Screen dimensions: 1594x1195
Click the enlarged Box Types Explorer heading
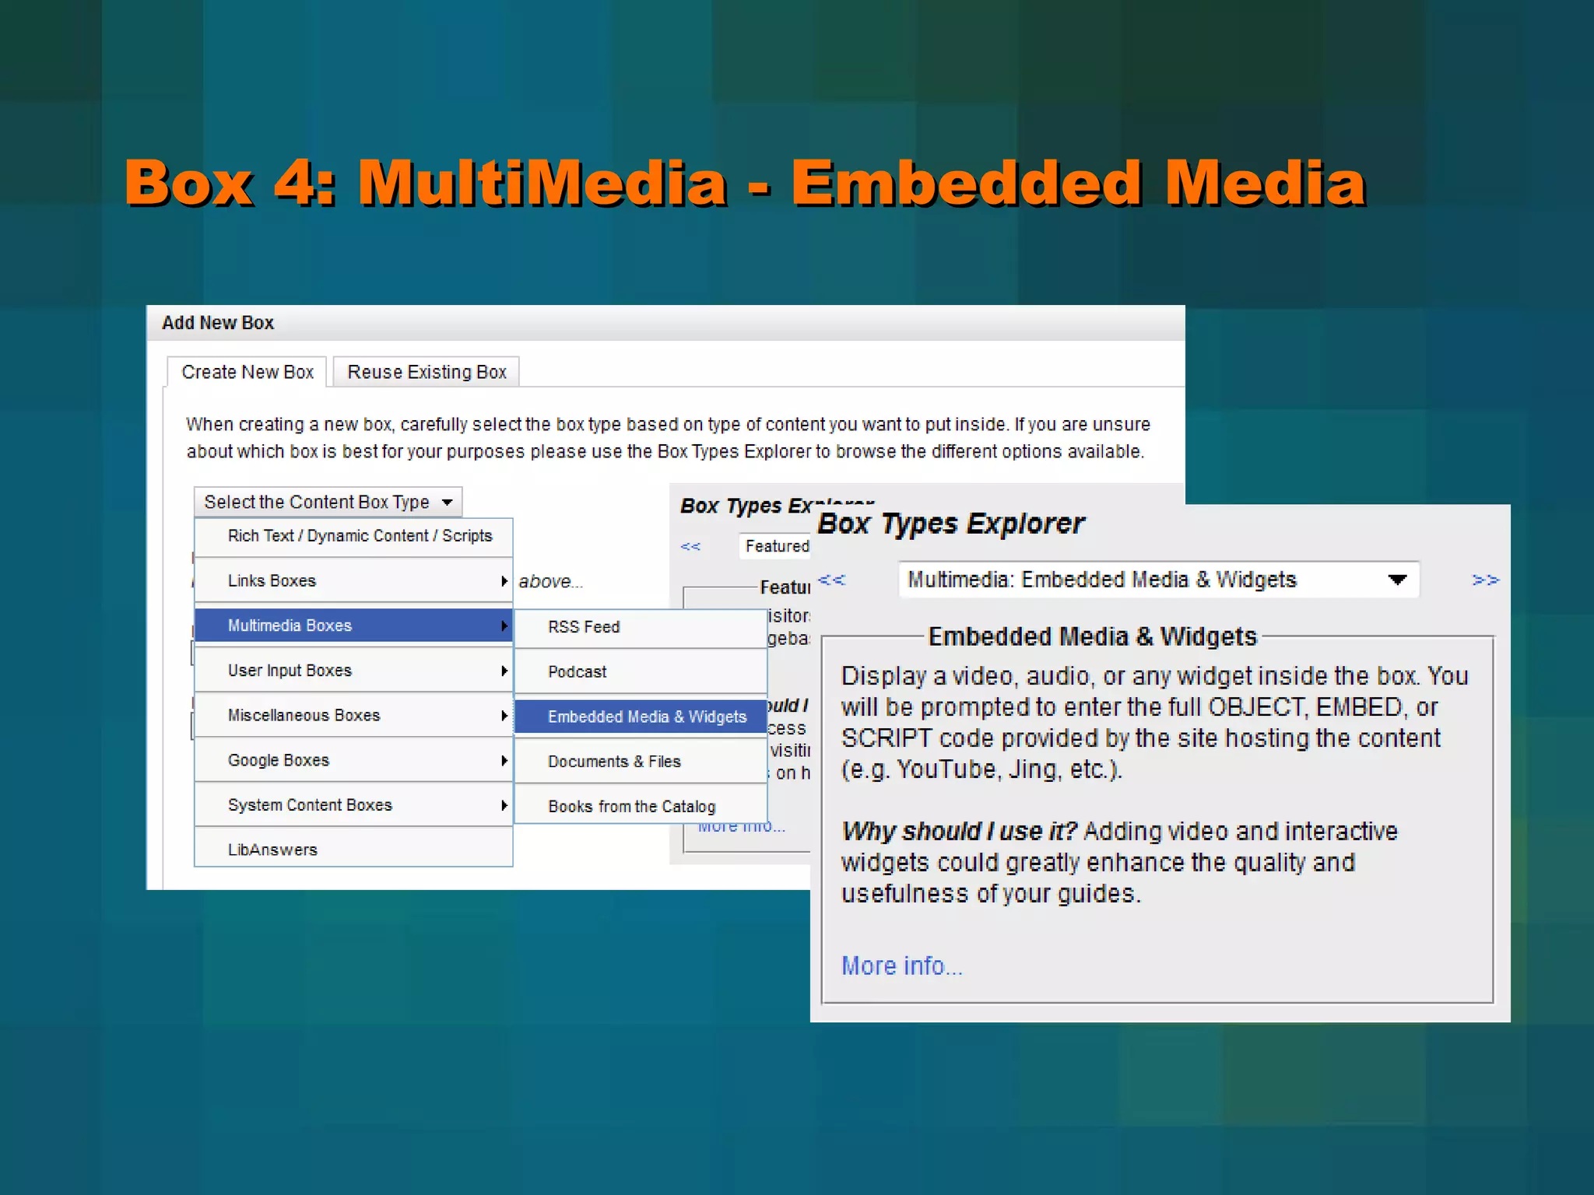tap(950, 524)
